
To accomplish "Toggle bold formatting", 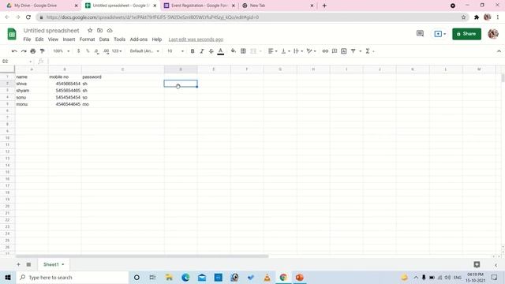I will click(x=193, y=51).
